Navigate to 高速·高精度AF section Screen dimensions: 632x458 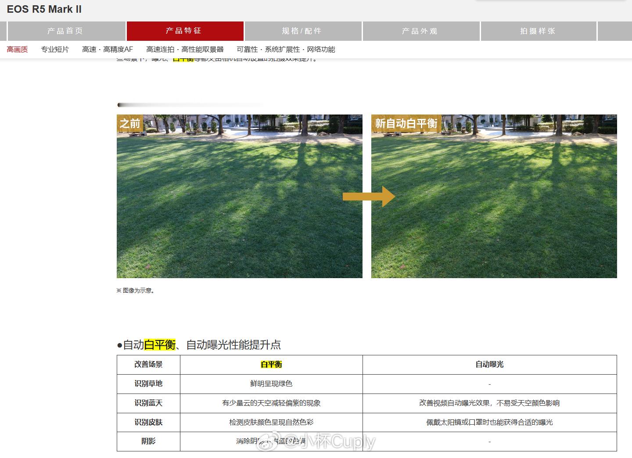pos(107,49)
